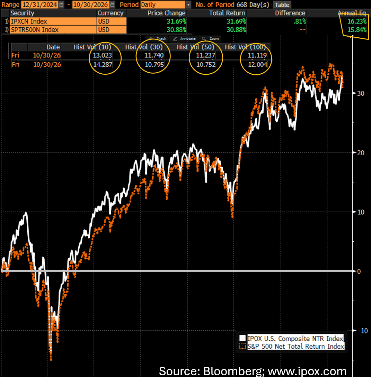
Task: Expand the Period dropdown arrow
Action: point(188,5)
